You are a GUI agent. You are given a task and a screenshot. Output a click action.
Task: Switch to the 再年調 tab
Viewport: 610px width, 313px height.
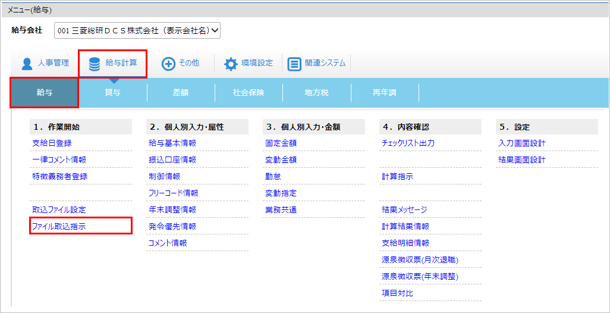point(385,93)
